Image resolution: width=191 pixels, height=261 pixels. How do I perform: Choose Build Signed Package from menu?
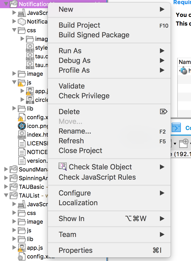[x=94, y=35]
